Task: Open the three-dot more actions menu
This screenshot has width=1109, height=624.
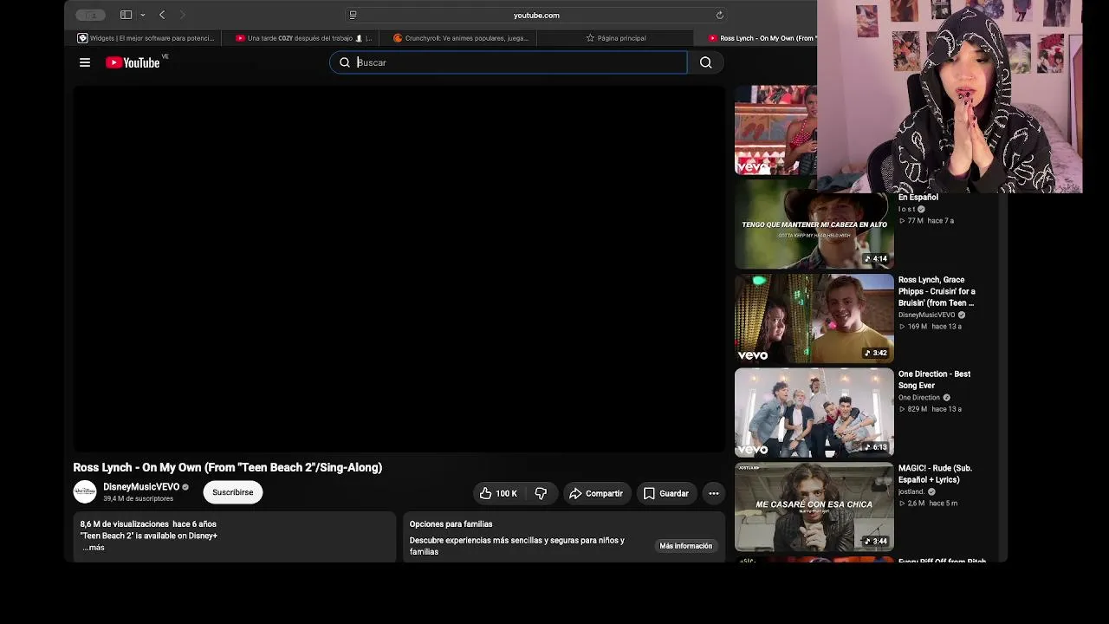Action: (x=714, y=493)
